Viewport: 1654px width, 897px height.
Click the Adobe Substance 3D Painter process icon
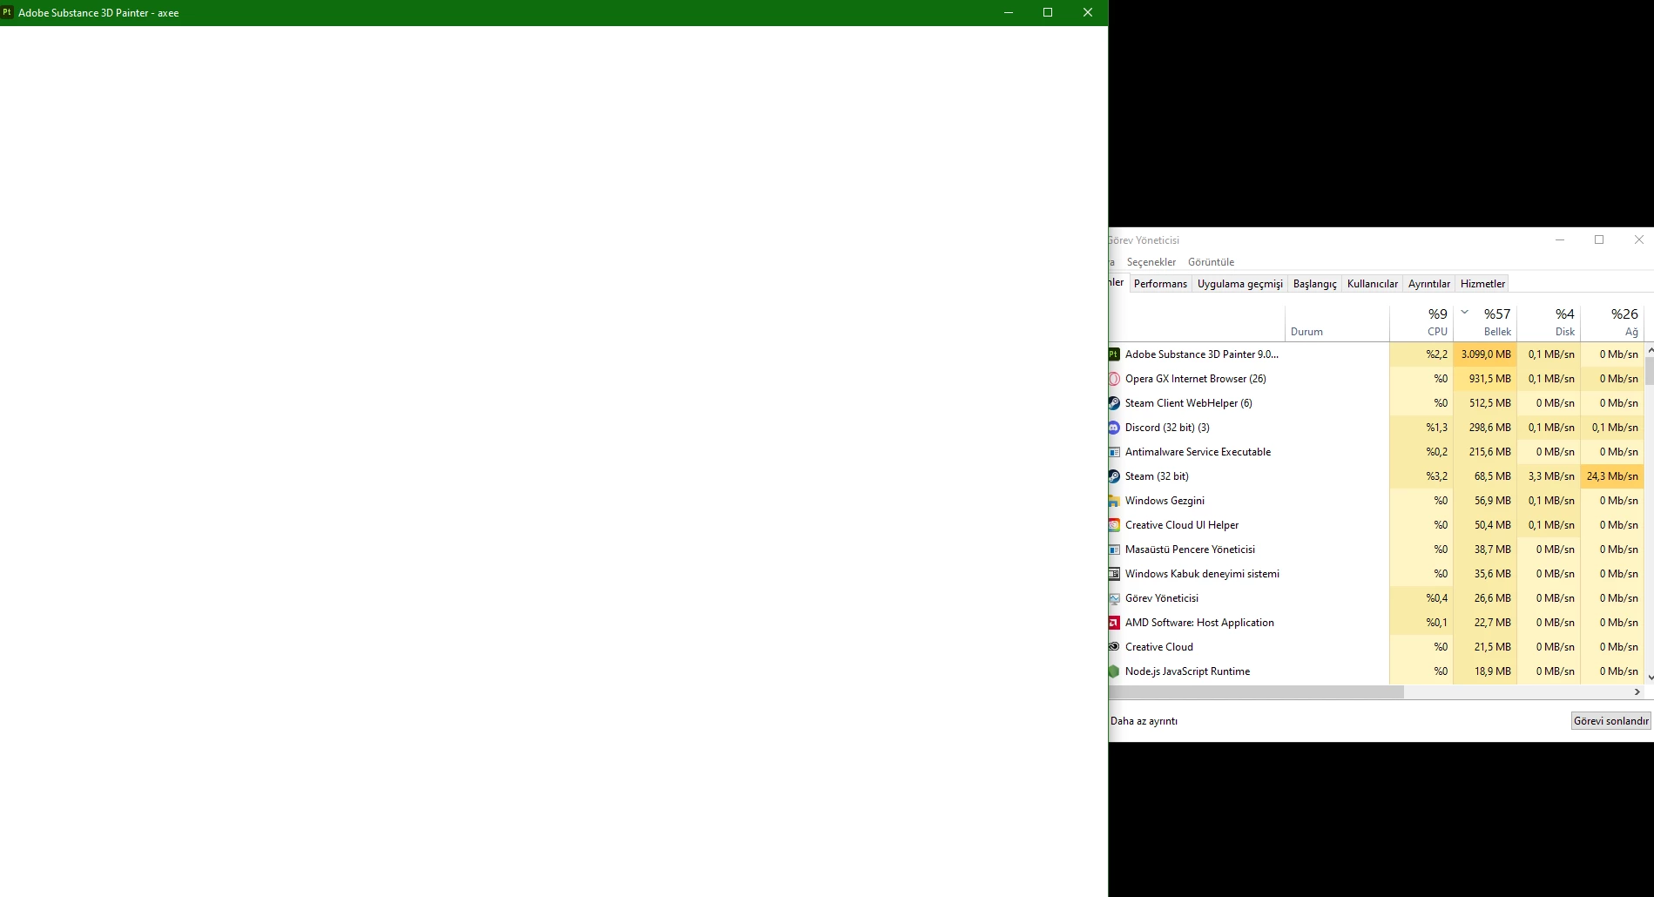tap(1114, 354)
